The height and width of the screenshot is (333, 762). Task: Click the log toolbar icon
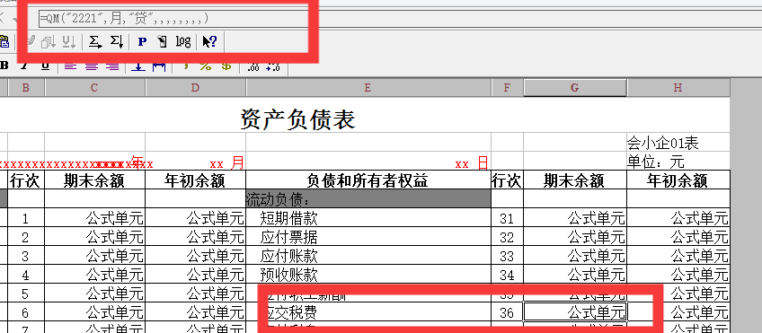pyautogui.click(x=182, y=42)
